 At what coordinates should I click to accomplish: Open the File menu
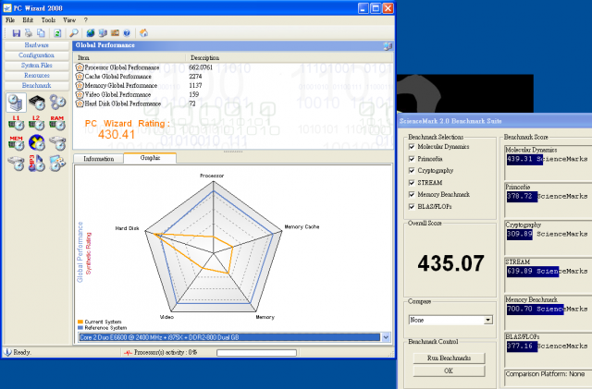click(x=10, y=20)
